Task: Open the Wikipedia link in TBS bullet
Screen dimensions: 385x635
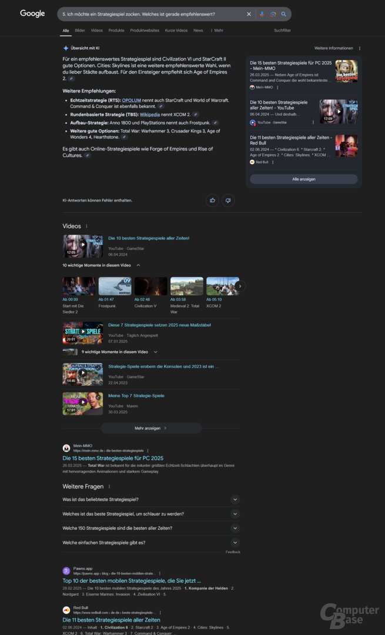Action: [x=150, y=115]
